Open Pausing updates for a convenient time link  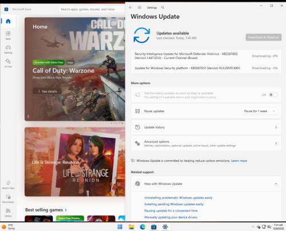[171, 210]
